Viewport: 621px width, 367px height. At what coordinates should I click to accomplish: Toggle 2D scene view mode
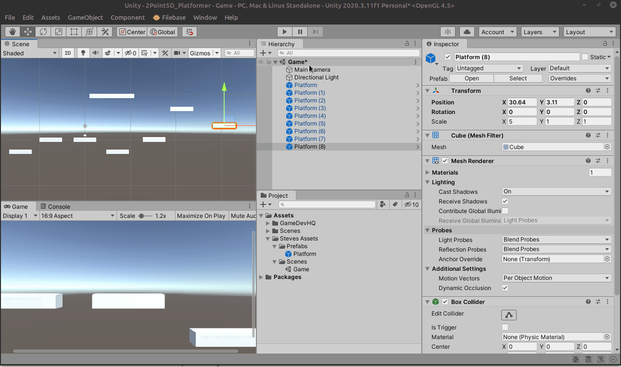[x=68, y=53]
